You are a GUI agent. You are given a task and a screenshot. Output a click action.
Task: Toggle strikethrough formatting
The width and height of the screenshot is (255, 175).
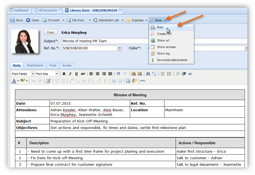coord(83,74)
